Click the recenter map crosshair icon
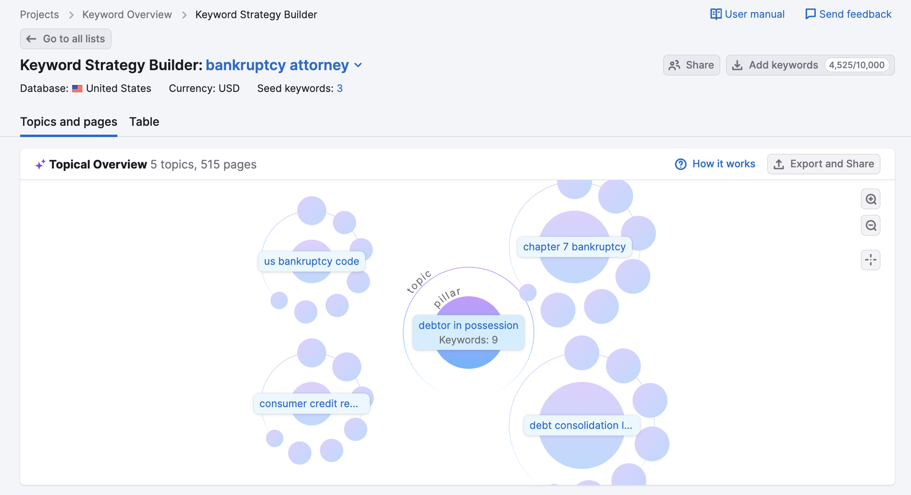Screen dimensions: 911x495 870,260
